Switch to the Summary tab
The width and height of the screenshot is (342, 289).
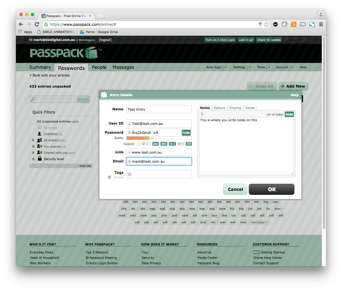click(x=40, y=67)
